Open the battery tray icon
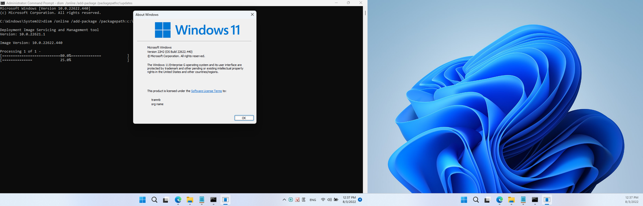Viewport: 643px width, 206px height. tap(336, 199)
